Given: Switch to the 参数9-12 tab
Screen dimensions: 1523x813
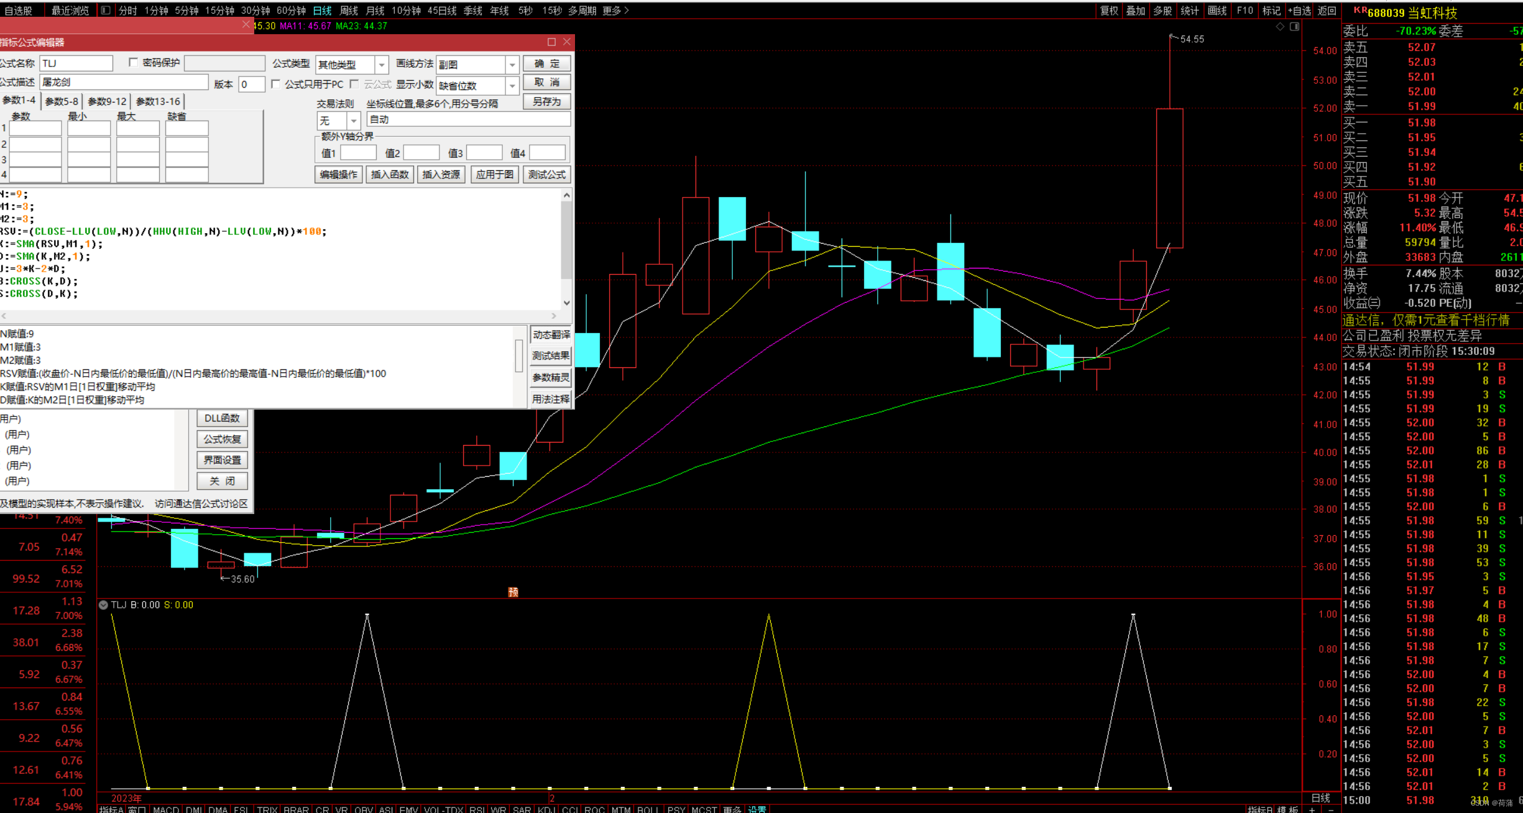Looking at the screenshot, I should (x=107, y=101).
